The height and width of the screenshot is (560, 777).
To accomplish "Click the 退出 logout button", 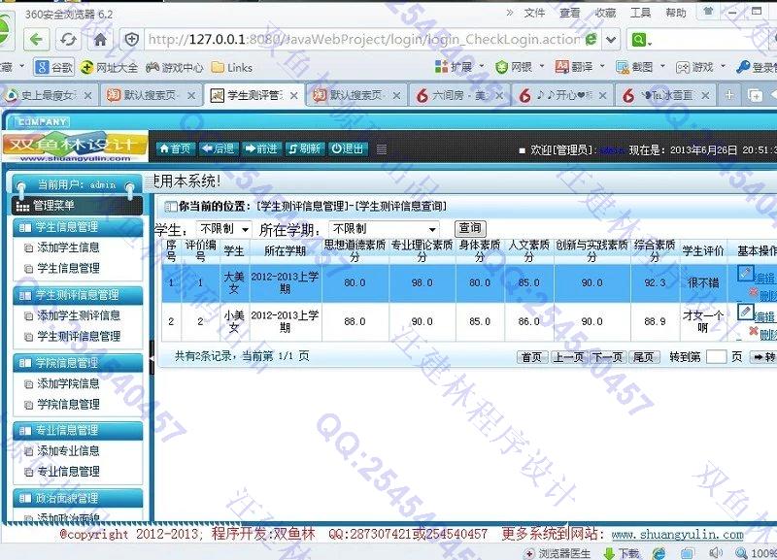I will coord(348,148).
